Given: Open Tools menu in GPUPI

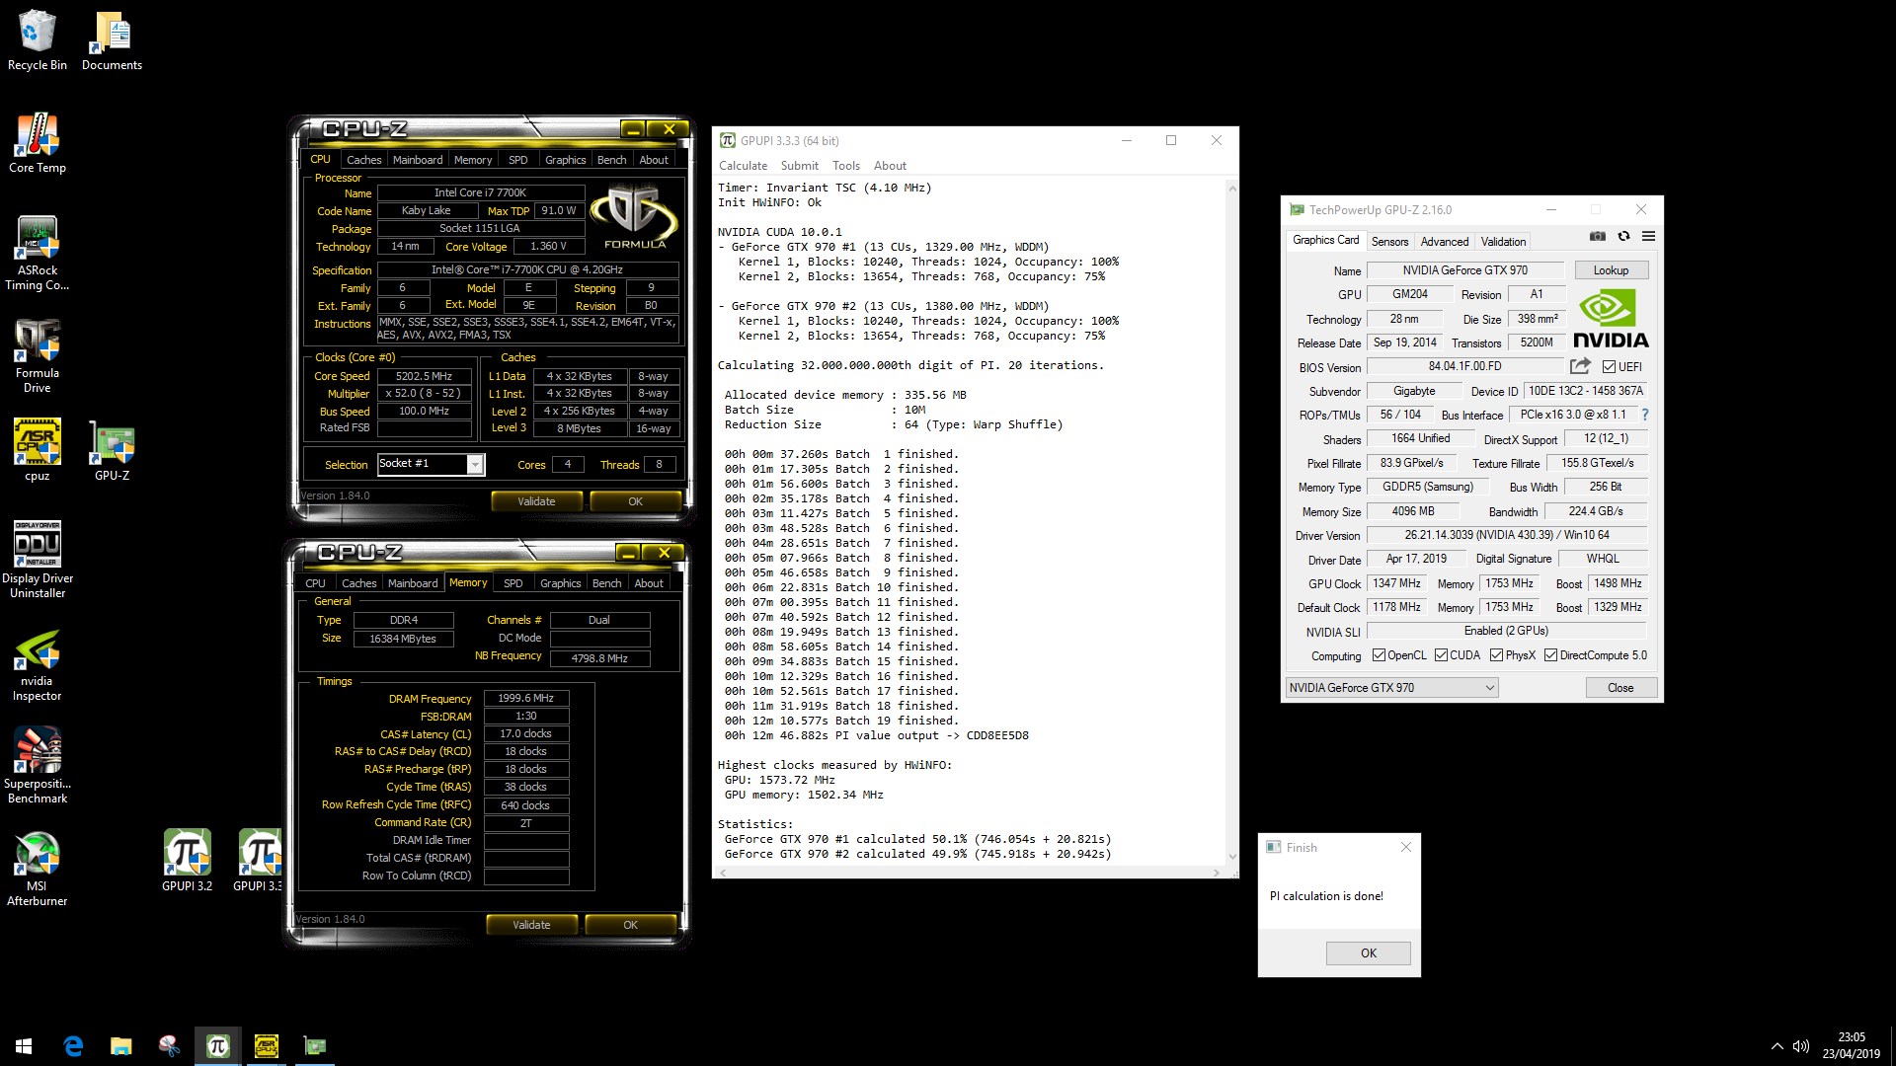Looking at the screenshot, I should pyautogui.click(x=846, y=166).
